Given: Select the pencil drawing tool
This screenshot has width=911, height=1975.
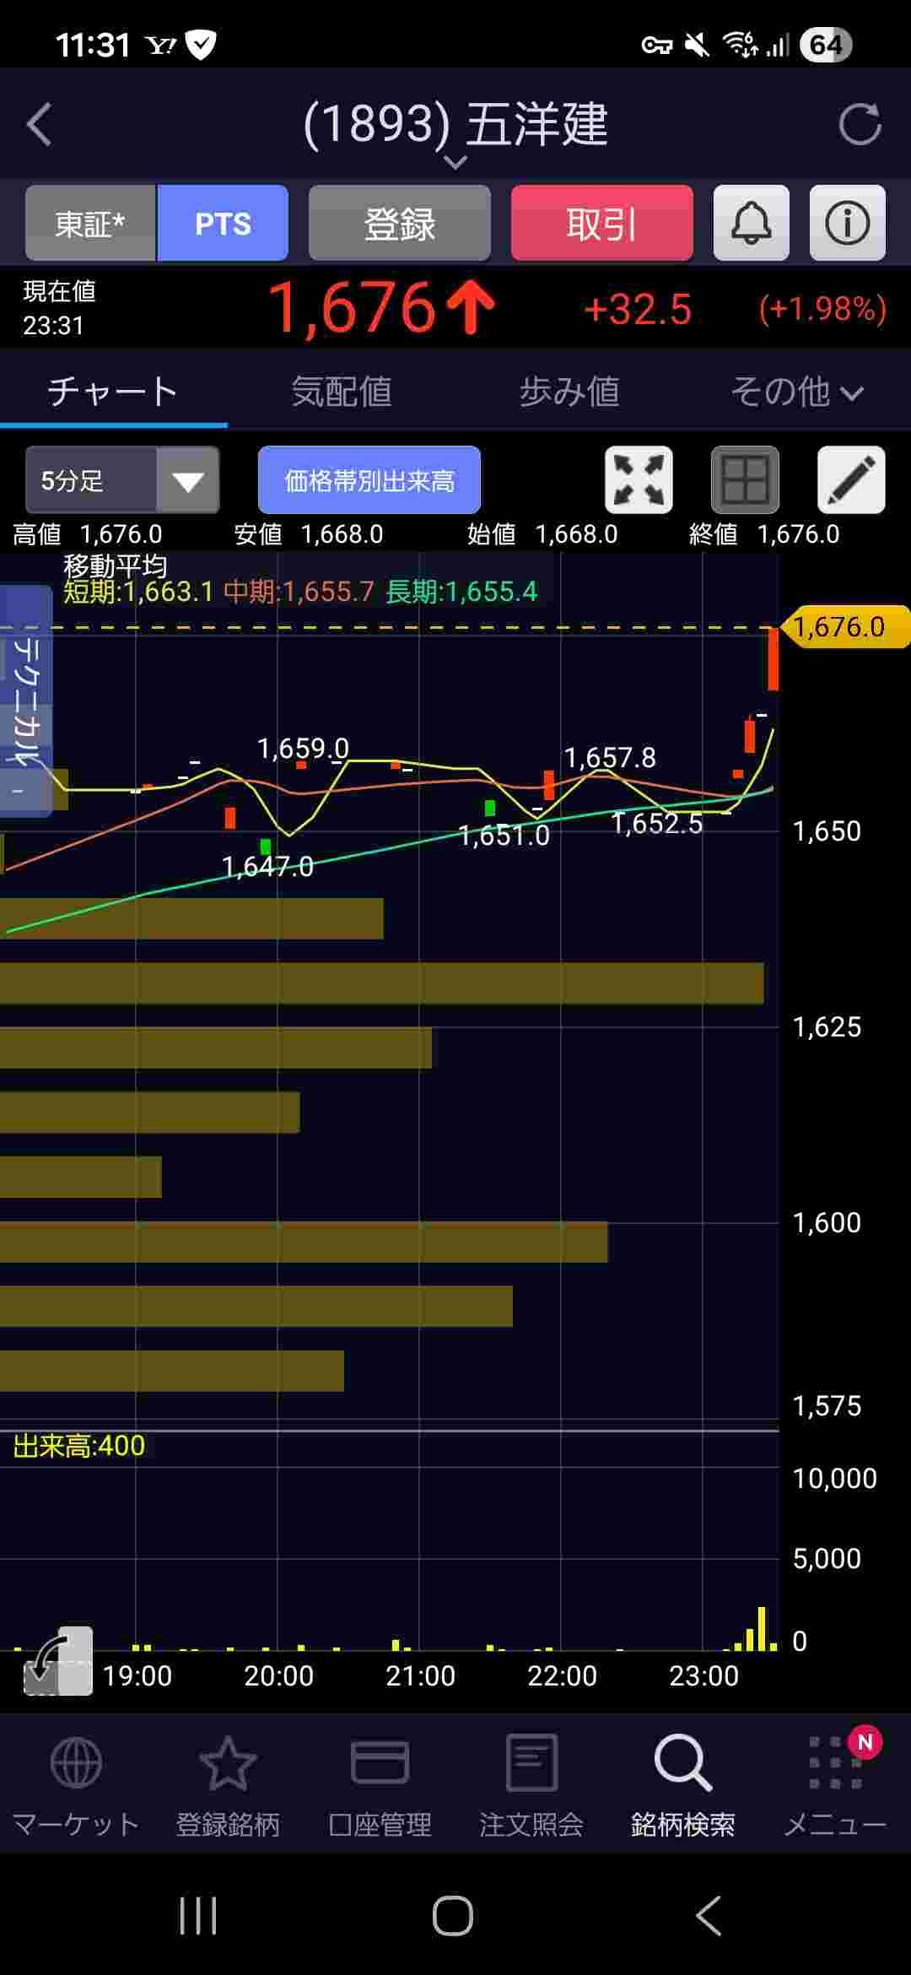Looking at the screenshot, I should tap(851, 480).
